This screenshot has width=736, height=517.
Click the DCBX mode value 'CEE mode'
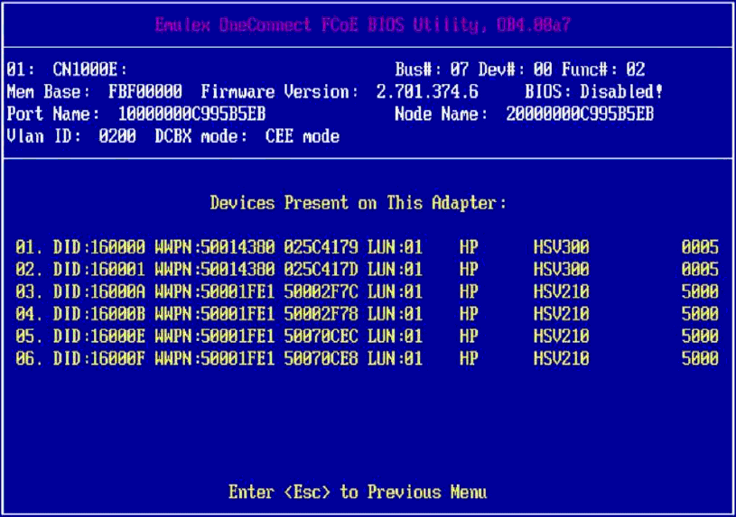tap(303, 136)
